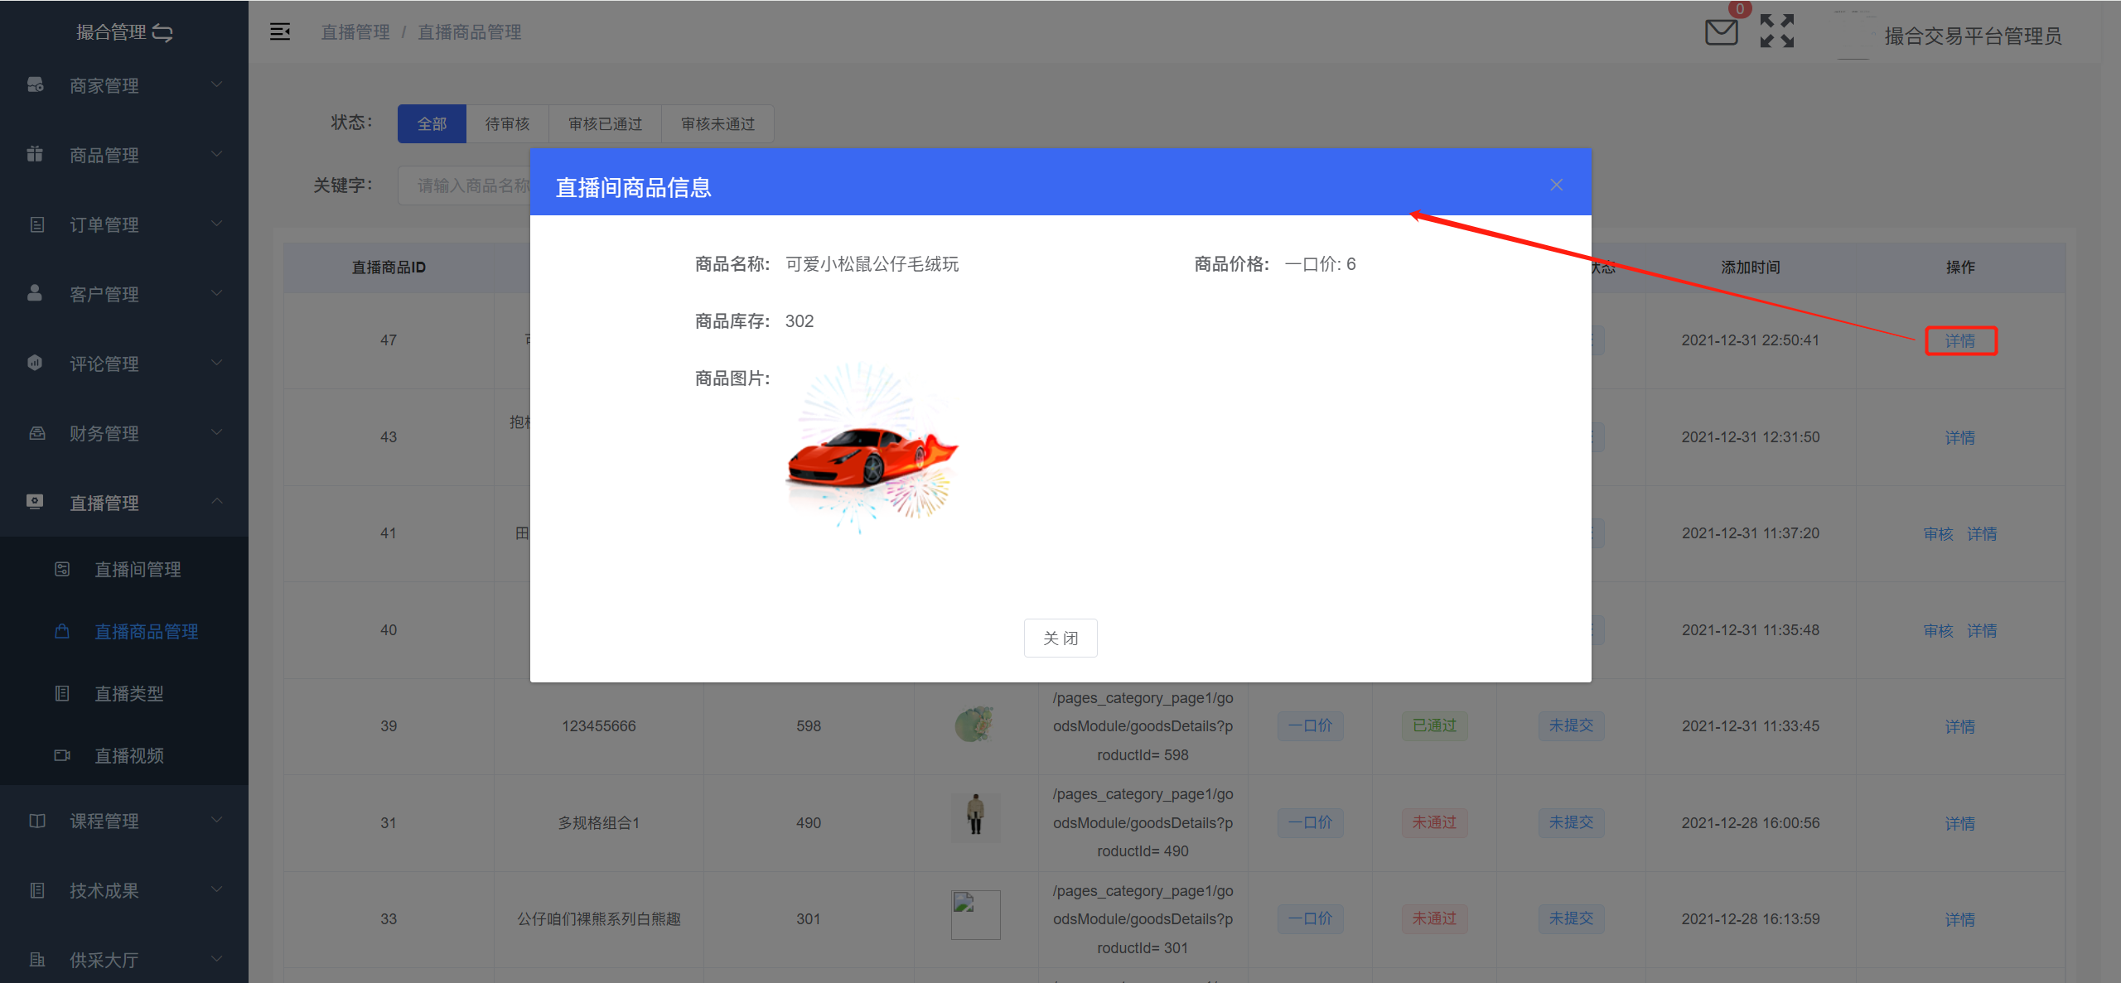Open 详情 for product ID 43
The height and width of the screenshot is (983, 2121).
[x=1960, y=437]
